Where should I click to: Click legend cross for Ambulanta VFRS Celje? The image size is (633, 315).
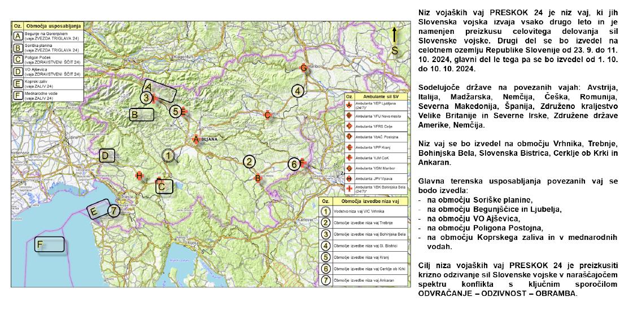click(349, 126)
